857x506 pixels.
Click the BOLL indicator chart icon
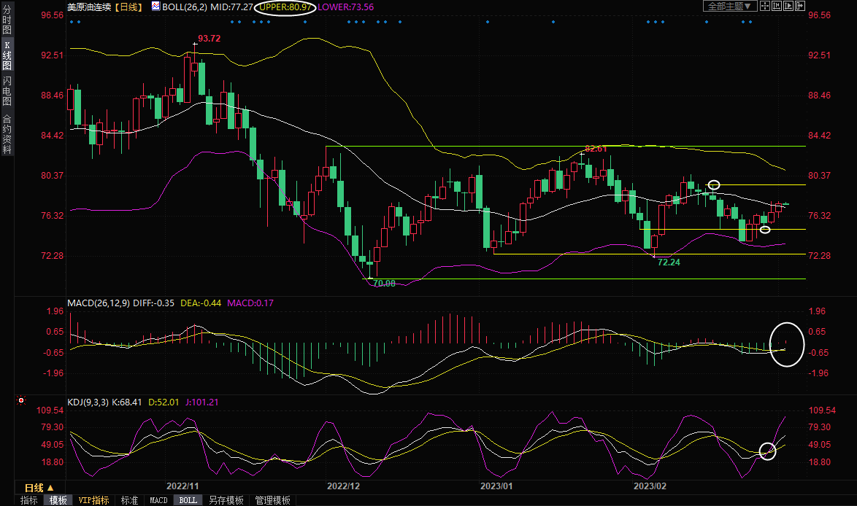point(156,7)
